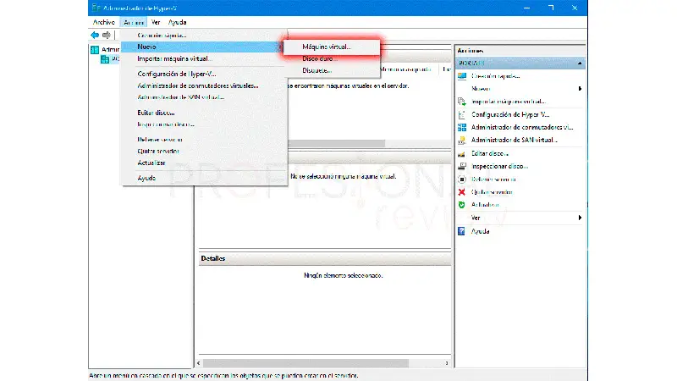Open the Archivo menu
Screen dimensions: 677x381
click(x=103, y=22)
